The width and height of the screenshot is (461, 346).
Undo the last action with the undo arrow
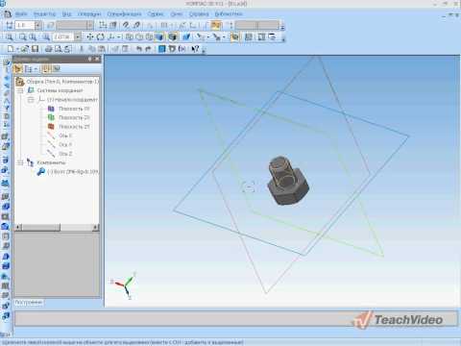pyautogui.click(x=139, y=49)
